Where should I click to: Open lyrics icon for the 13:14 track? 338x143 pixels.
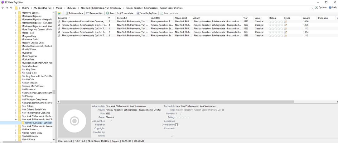285,32
